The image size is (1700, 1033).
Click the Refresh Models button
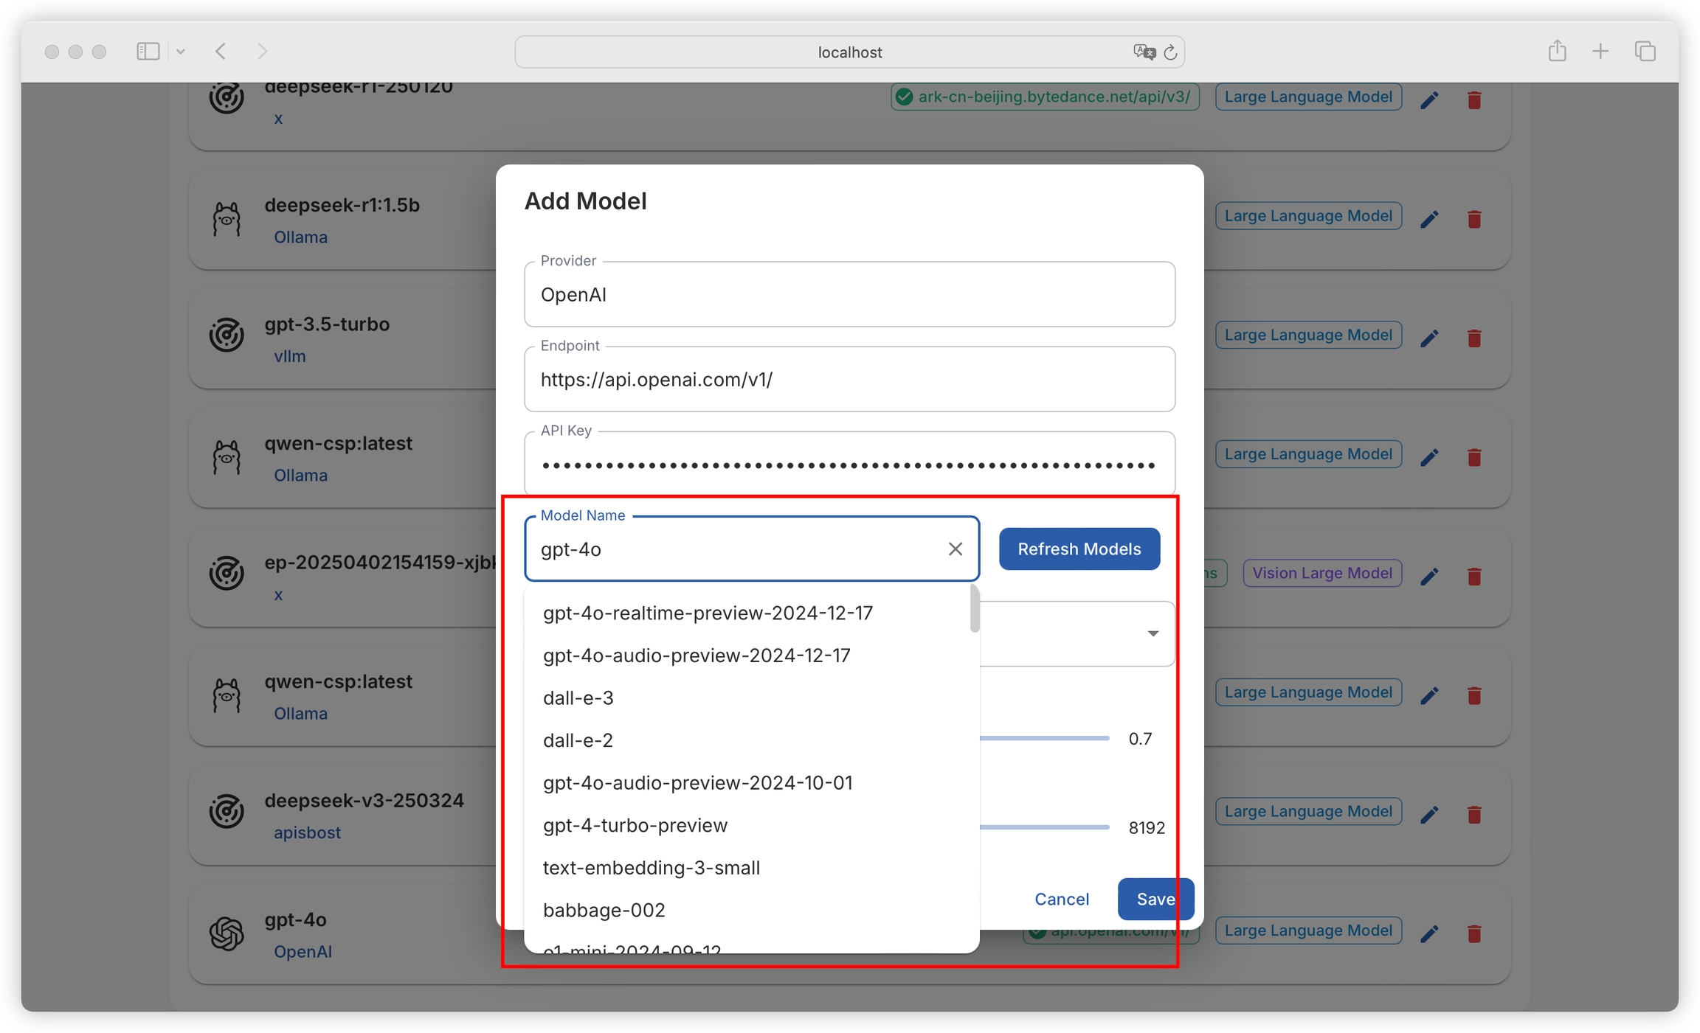[x=1079, y=549]
